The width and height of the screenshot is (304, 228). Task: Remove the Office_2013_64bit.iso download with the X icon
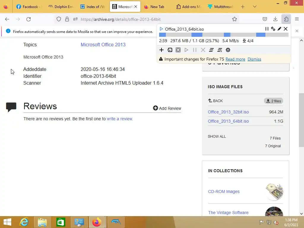tap(286, 29)
